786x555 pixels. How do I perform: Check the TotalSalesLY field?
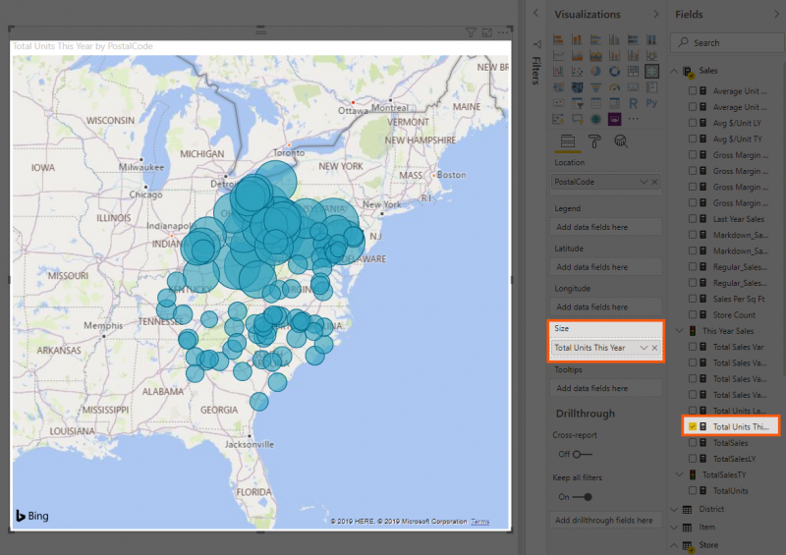693,458
